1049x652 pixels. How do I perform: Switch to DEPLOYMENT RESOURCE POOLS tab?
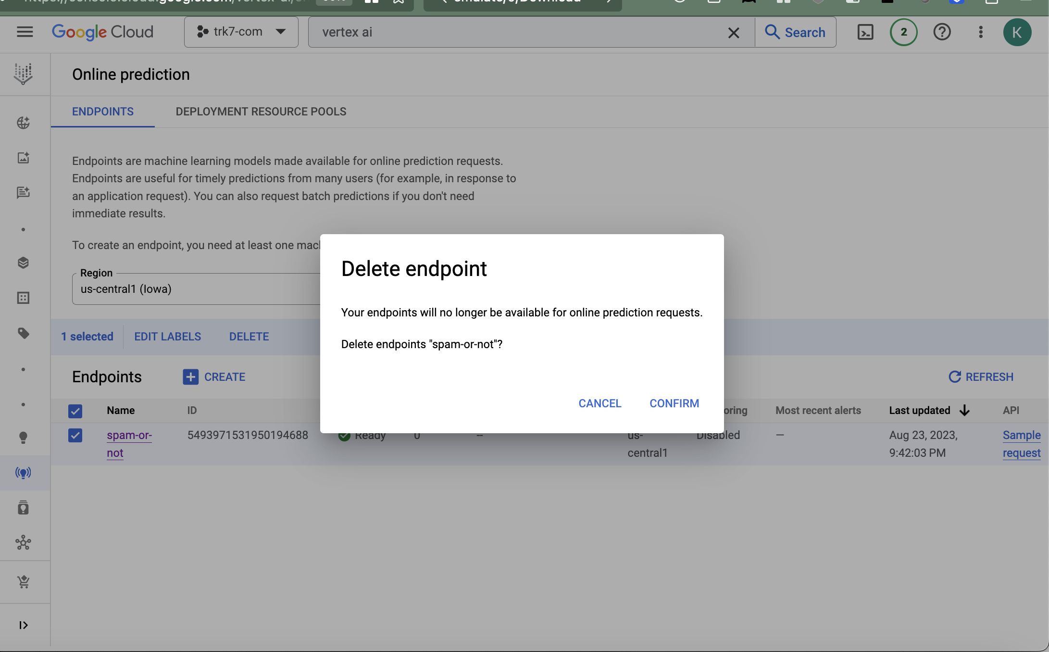[x=261, y=111]
